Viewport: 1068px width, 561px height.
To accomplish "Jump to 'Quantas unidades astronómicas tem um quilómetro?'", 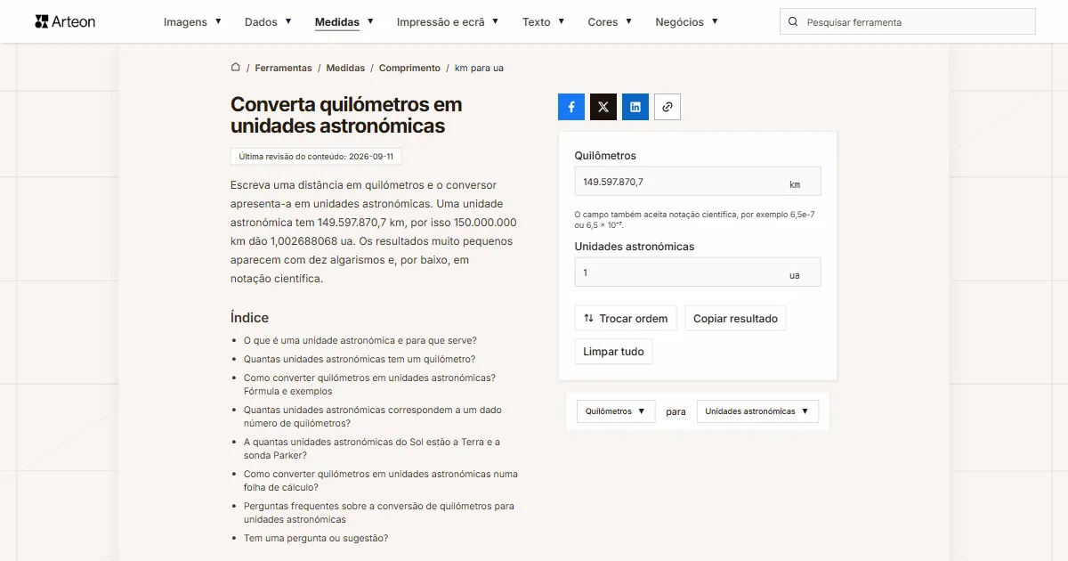I will (360, 359).
